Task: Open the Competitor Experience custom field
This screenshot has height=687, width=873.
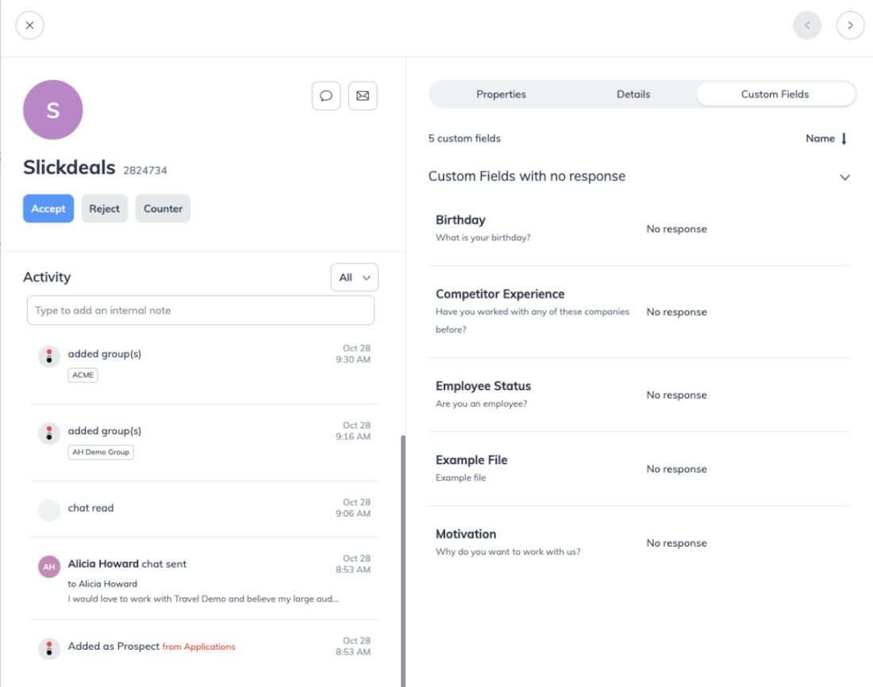Action: click(639, 312)
